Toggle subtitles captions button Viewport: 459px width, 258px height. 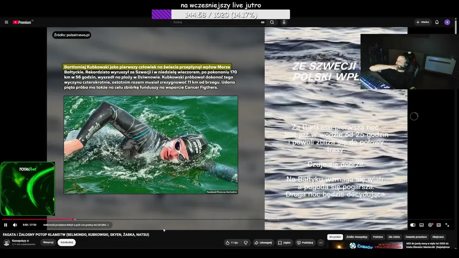coord(422,225)
